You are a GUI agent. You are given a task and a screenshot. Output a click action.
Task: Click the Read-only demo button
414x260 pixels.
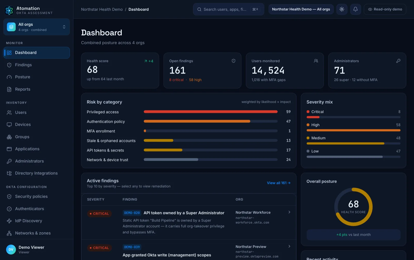coord(385,9)
